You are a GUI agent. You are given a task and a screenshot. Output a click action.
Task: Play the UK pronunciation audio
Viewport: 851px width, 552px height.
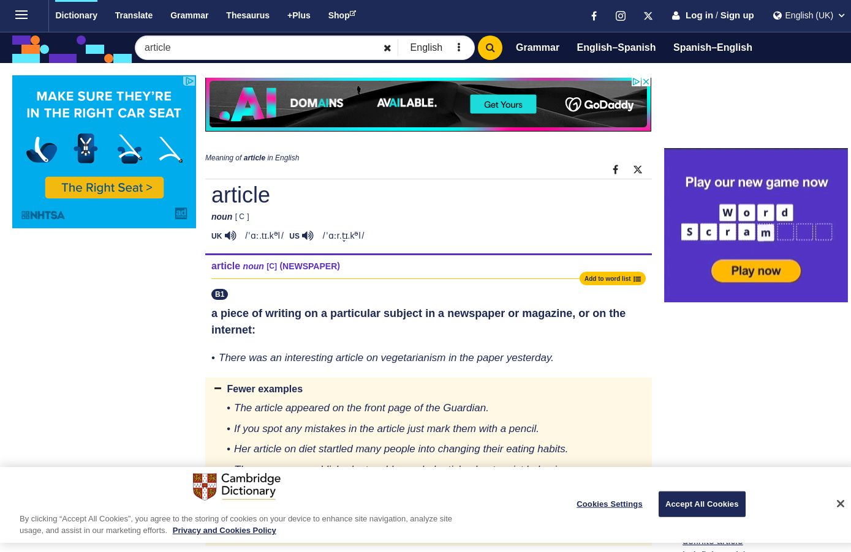click(230, 236)
